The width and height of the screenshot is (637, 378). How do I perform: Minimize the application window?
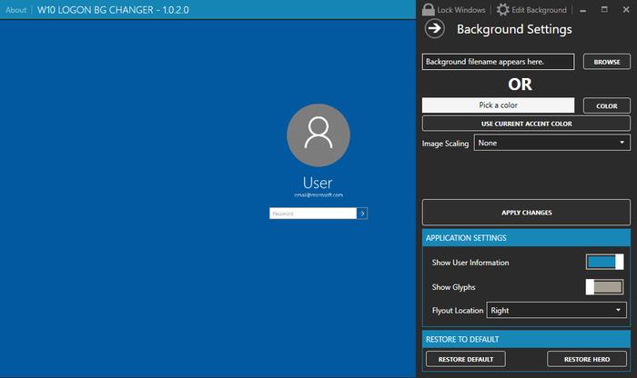pyautogui.click(x=583, y=10)
